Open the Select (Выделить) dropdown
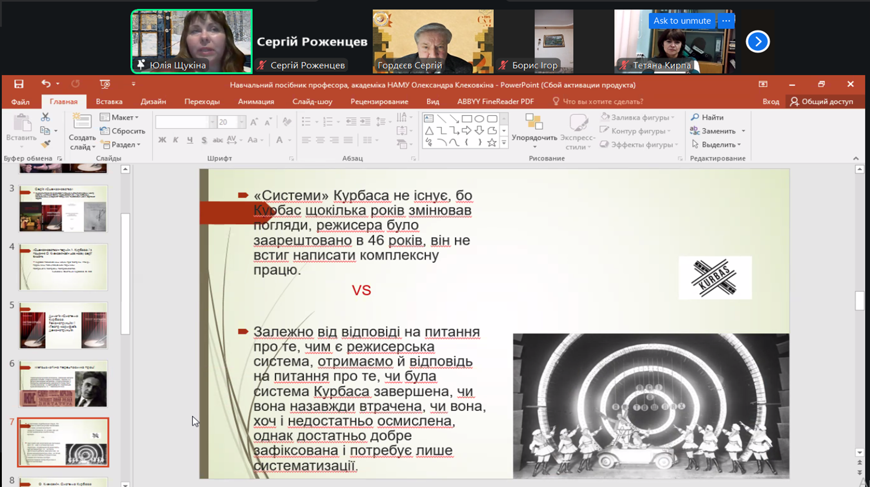Screen dimensions: 870x487 [x=717, y=145]
